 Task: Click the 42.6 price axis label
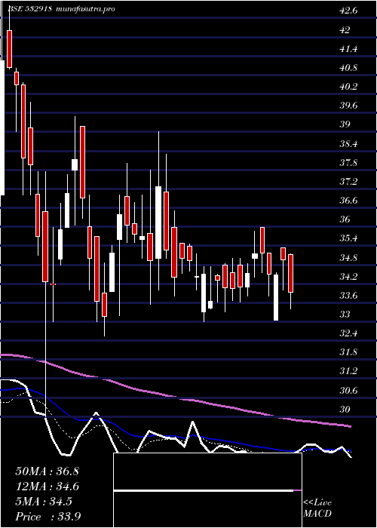click(348, 11)
